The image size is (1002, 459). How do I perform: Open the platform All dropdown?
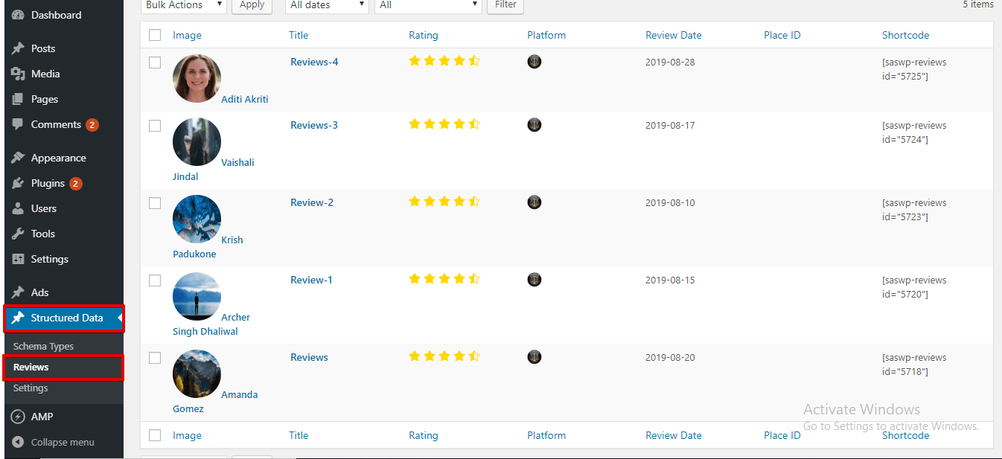(427, 5)
